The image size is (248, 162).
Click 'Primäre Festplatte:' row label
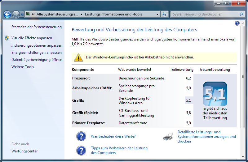pos(89,123)
